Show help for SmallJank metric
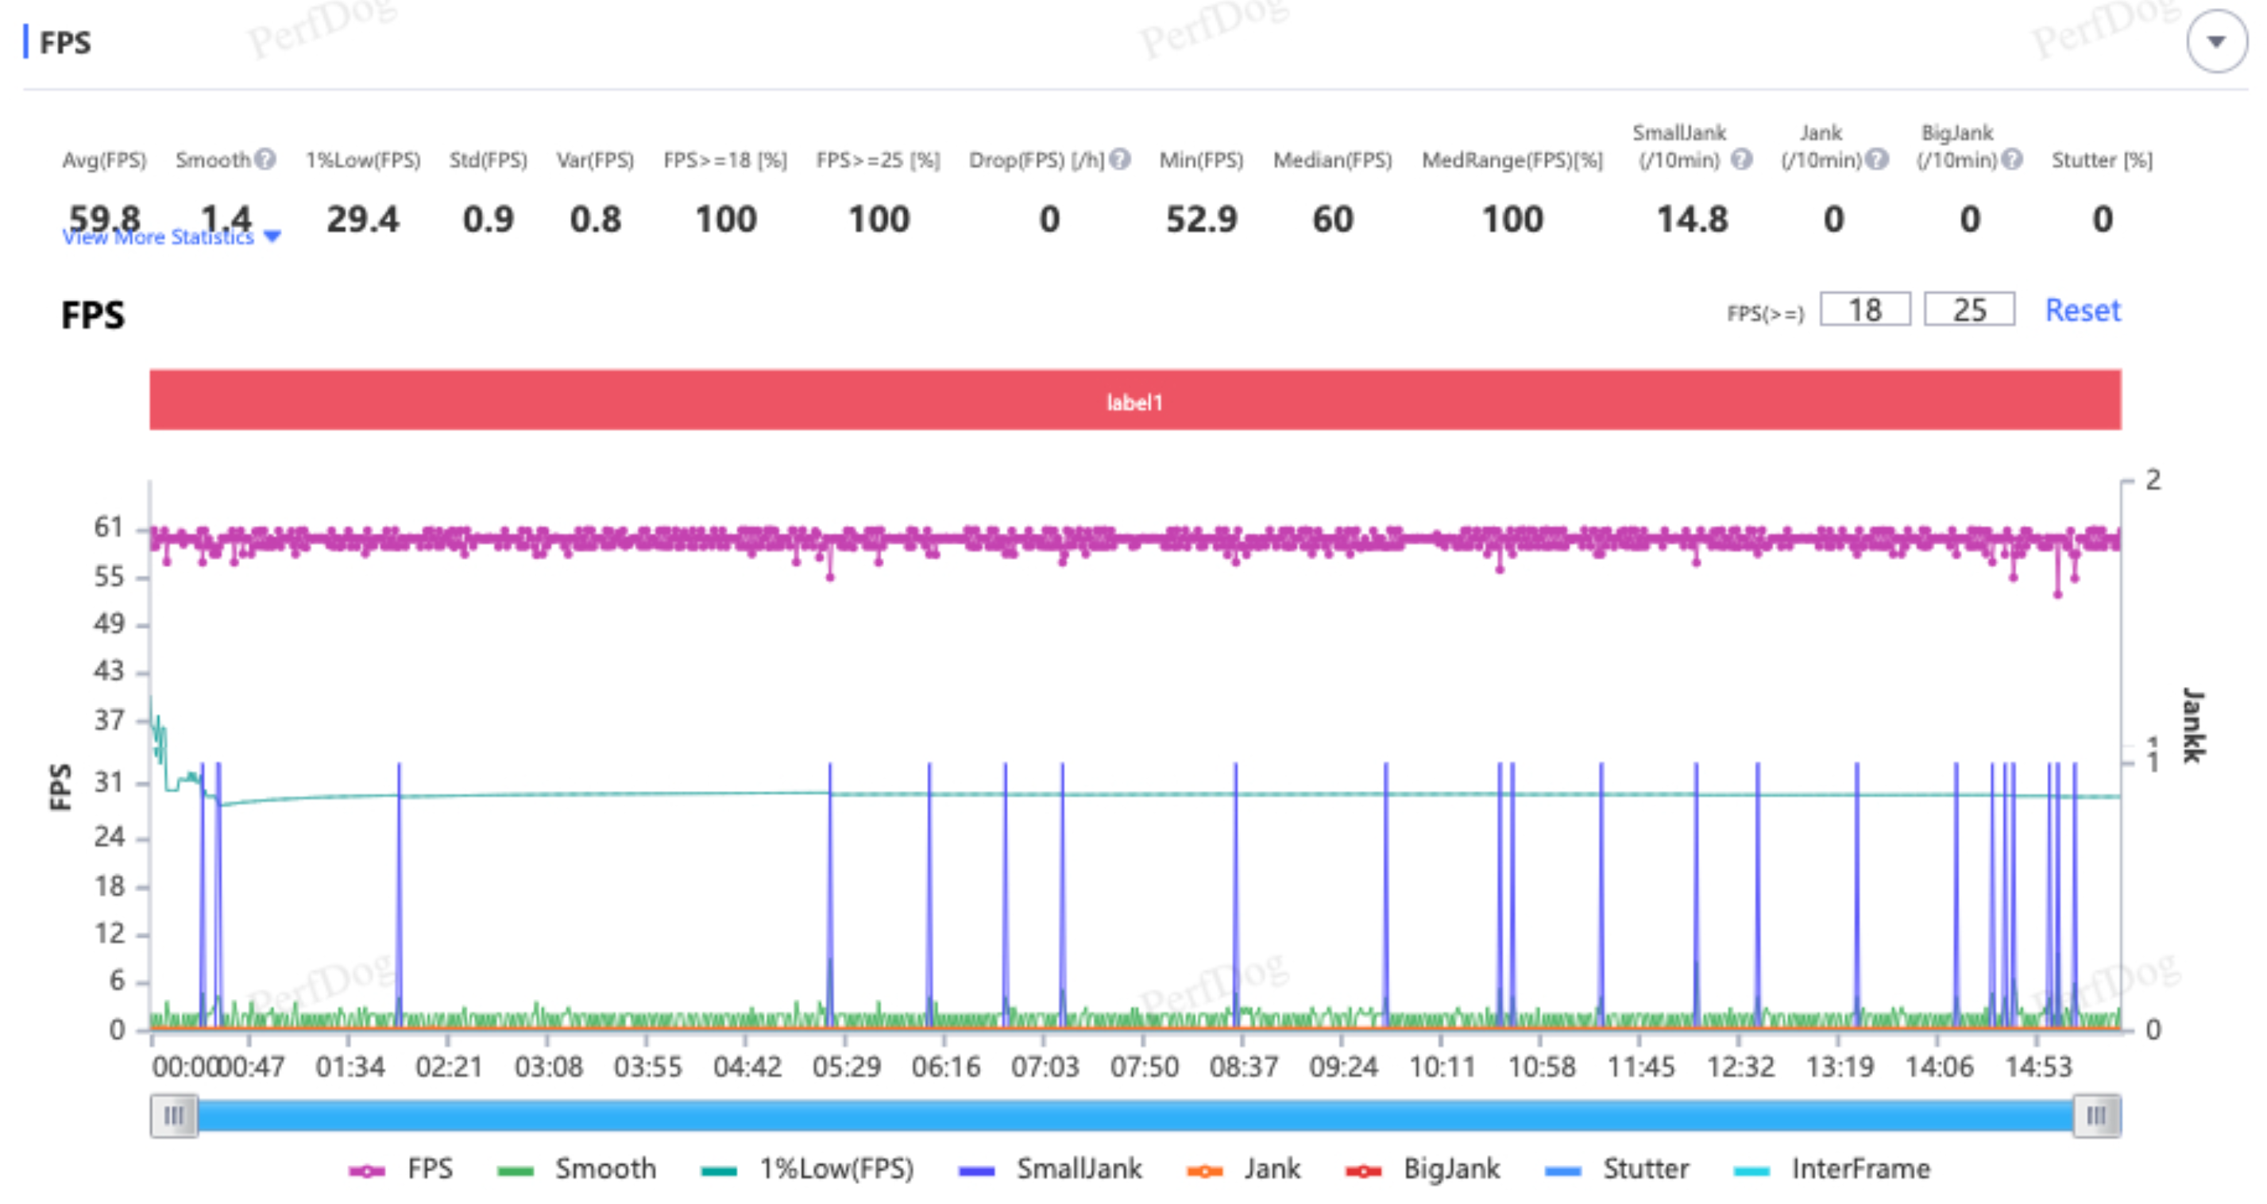 (x=1740, y=160)
